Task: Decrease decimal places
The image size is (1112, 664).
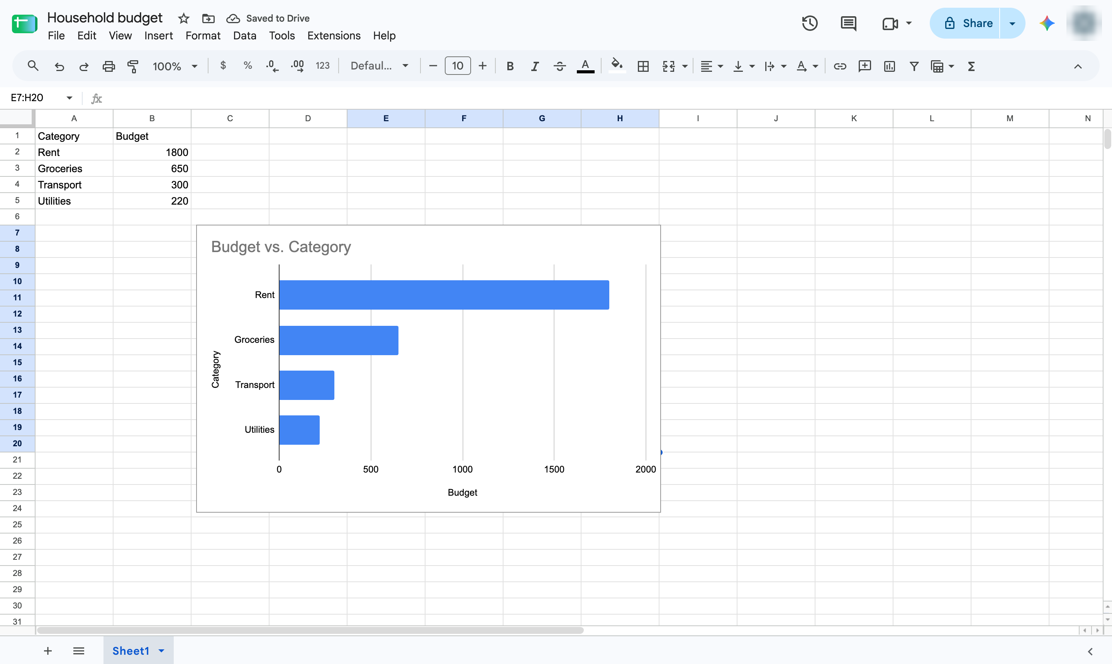Action: [x=271, y=66]
